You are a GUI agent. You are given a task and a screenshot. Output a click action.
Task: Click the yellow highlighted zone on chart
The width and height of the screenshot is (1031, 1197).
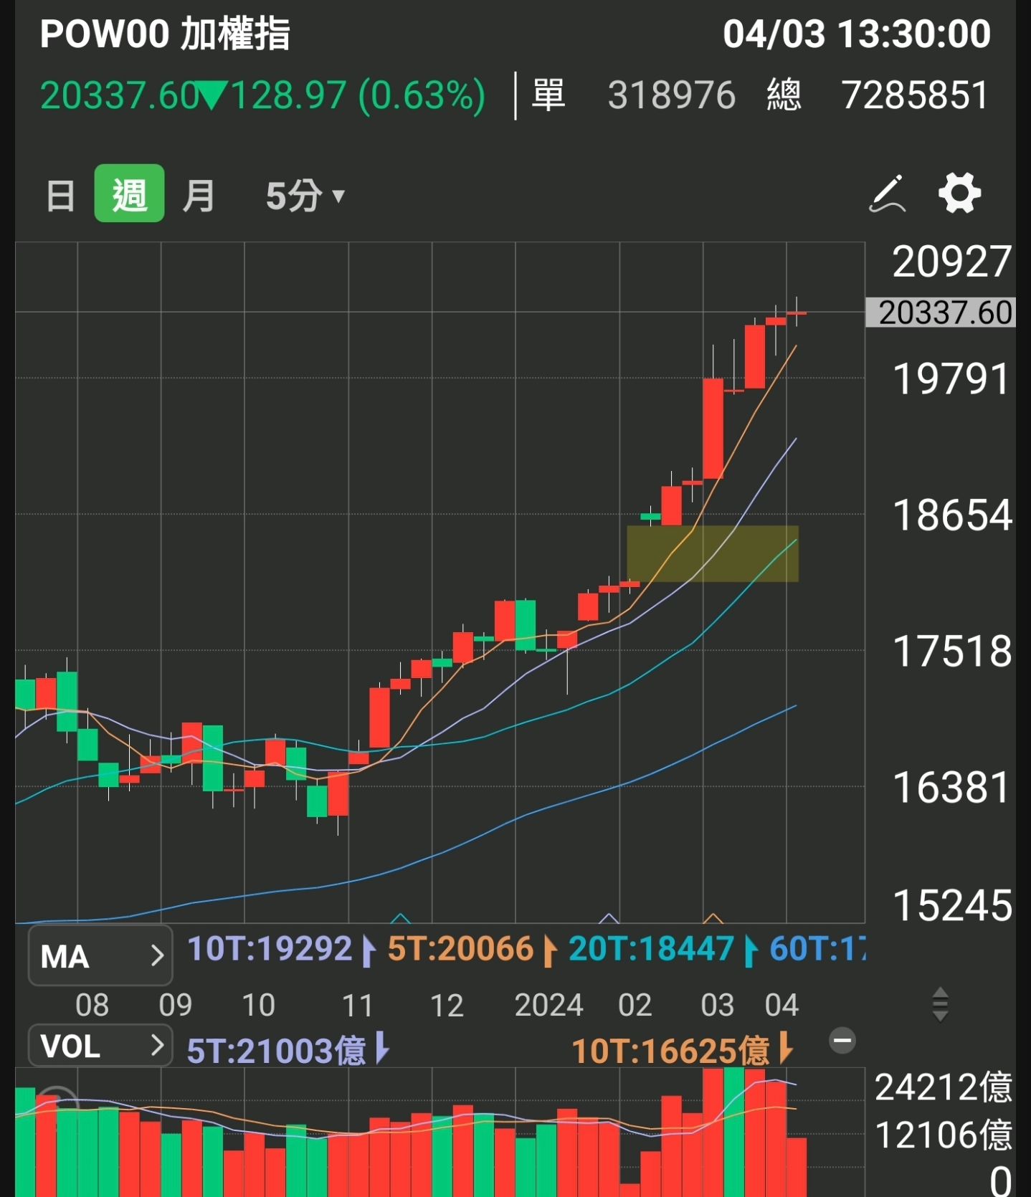click(713, 553)
